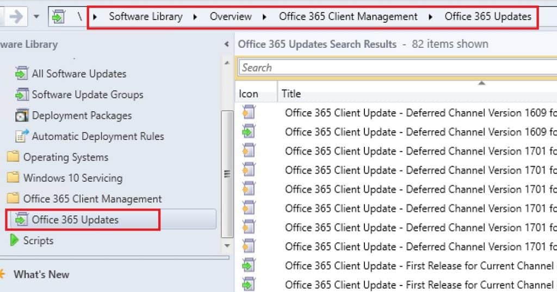Click the breadcrumb root node icon
This screenshot has width=557, height=292.
click(x=59, y=17)
